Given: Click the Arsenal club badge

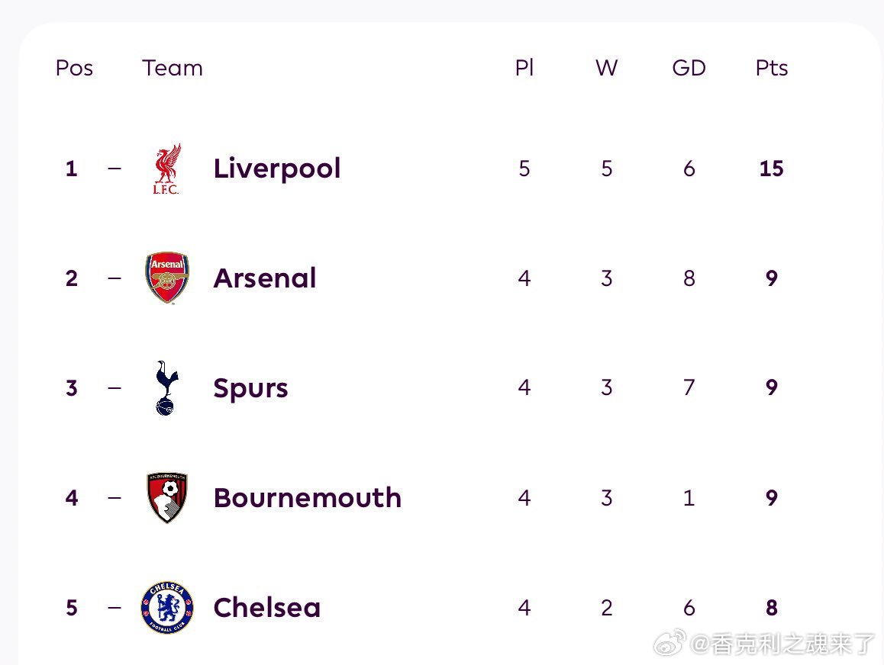Looking at the screenshot, I should click(167, 278).
